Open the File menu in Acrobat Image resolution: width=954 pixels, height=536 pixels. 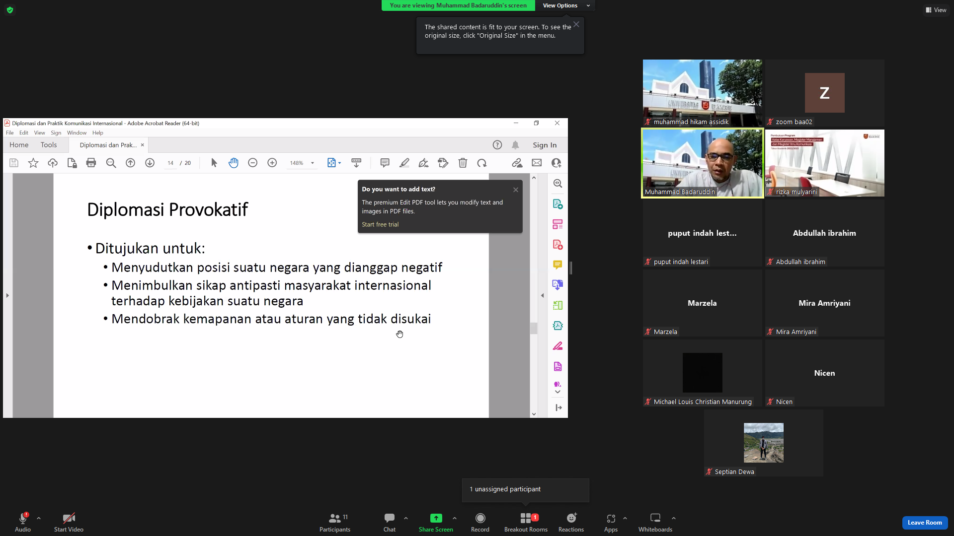pyautogui.click(x=9, y=133)
